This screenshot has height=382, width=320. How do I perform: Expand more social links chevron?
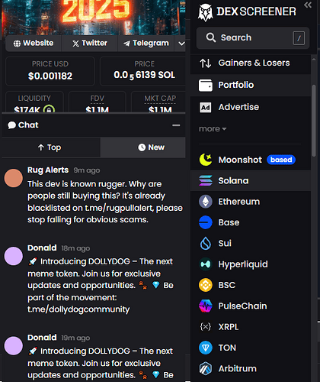tap(181, 44)
